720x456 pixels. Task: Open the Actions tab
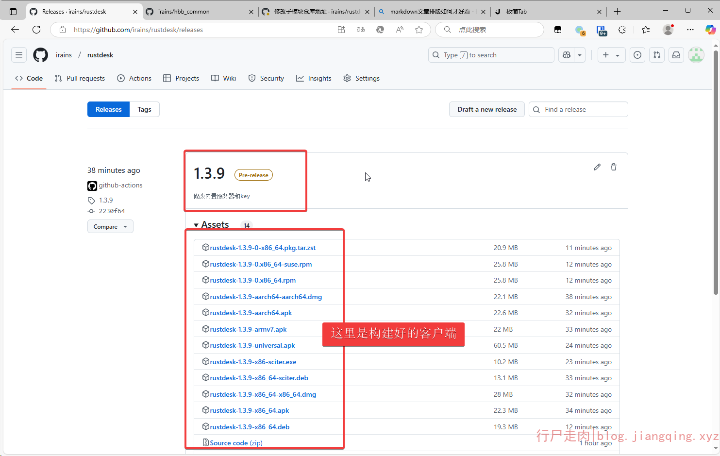(134, 78)
